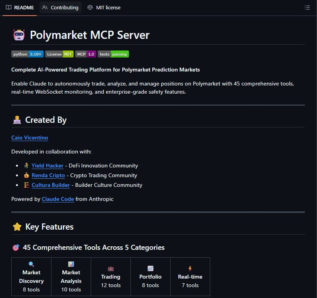Click the Contributing people icon
317x298 pixels.
point(45,7)
